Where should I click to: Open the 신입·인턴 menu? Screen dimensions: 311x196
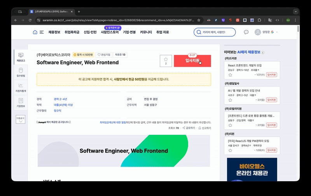(90, 32)
